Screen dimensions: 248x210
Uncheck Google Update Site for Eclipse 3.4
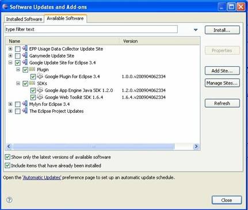click(18, 63)
